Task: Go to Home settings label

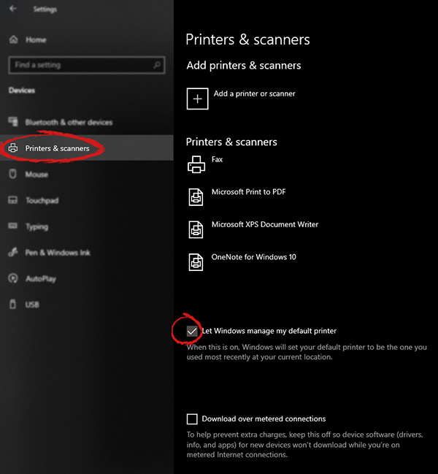Action: [x=36, y=40]
